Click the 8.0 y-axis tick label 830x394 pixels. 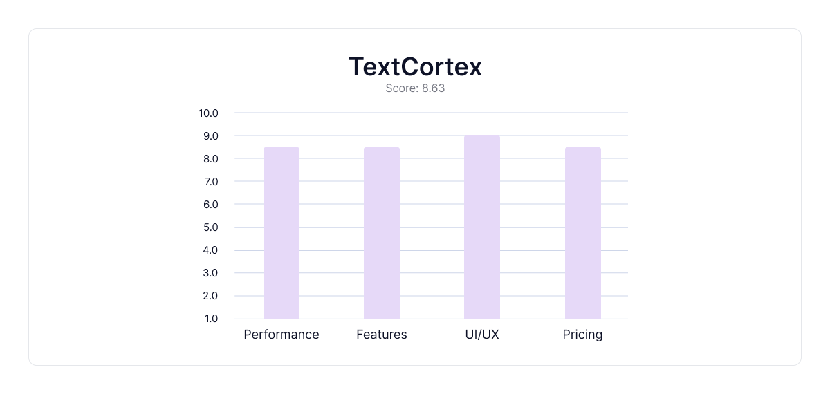210,159
